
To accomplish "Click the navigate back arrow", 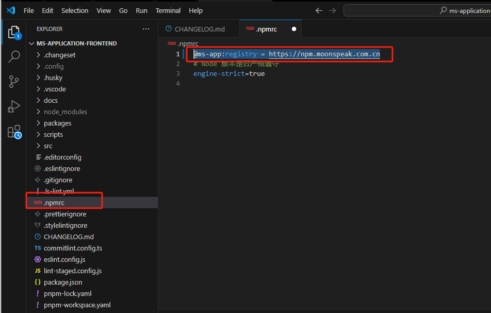I will pos(319,10).
